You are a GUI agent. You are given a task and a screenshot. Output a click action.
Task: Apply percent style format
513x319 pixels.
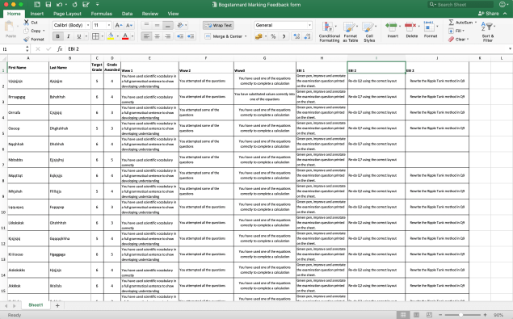click(273, 36)
